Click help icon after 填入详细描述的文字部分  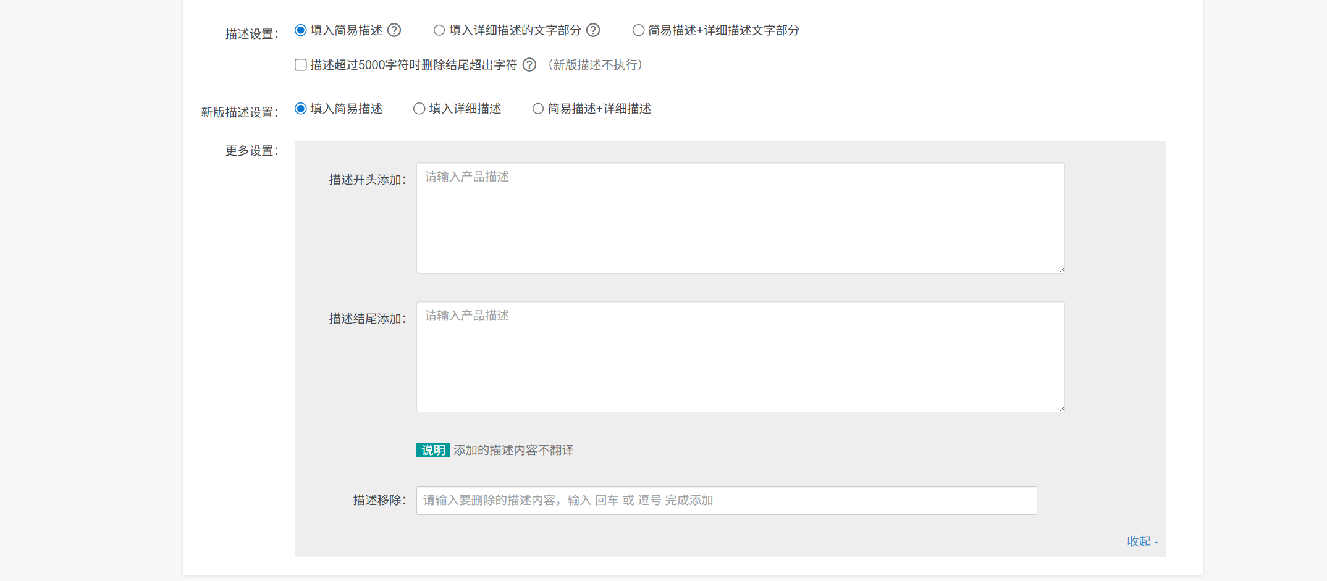593,30
